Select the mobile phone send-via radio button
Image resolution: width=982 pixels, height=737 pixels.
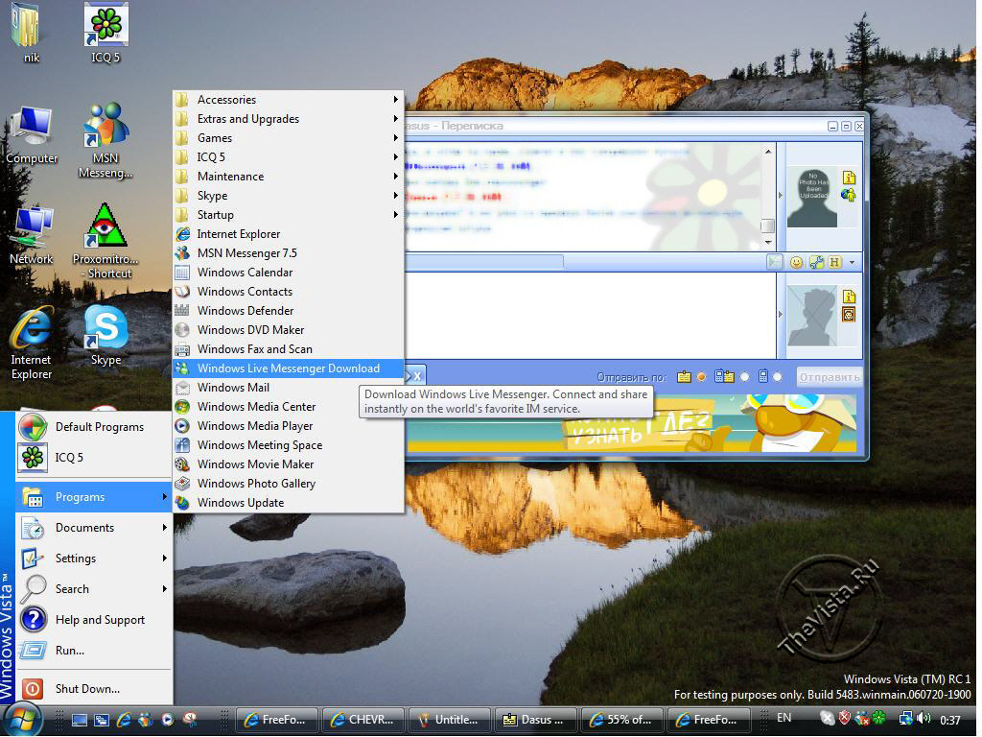(777, 377)
